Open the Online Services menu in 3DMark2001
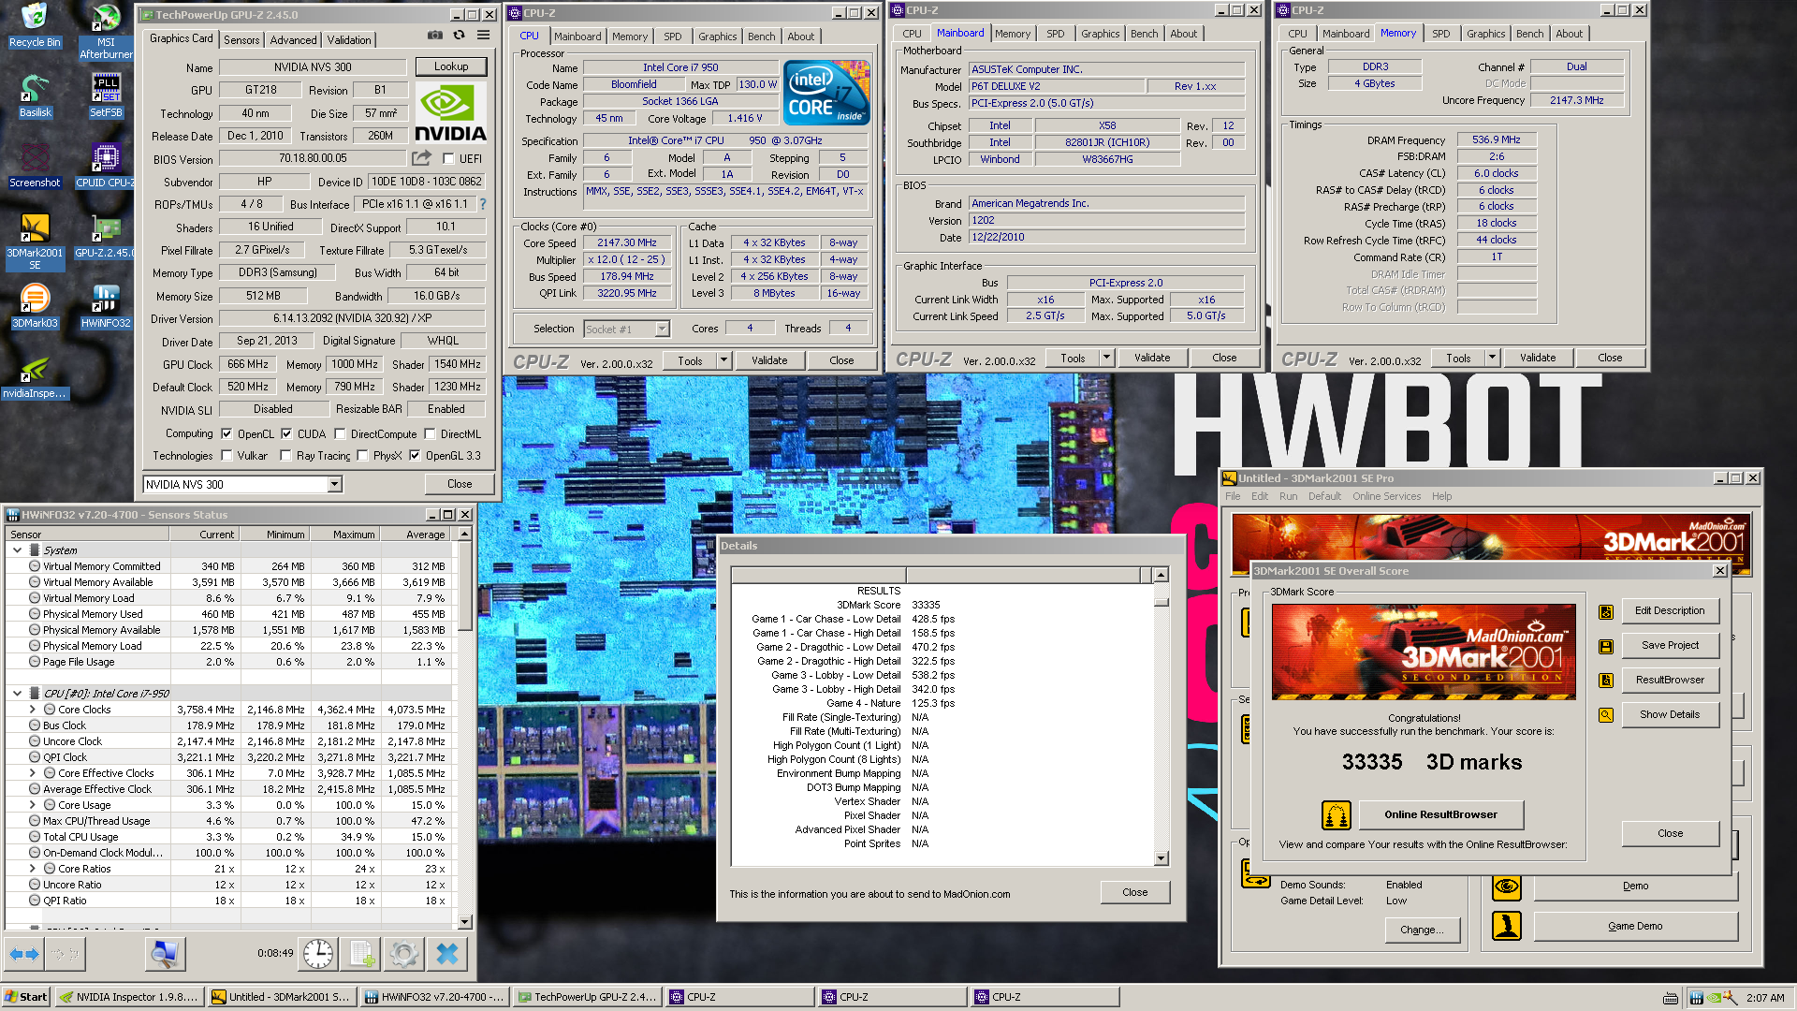 pyautogui.click(x=1386, y=496)
